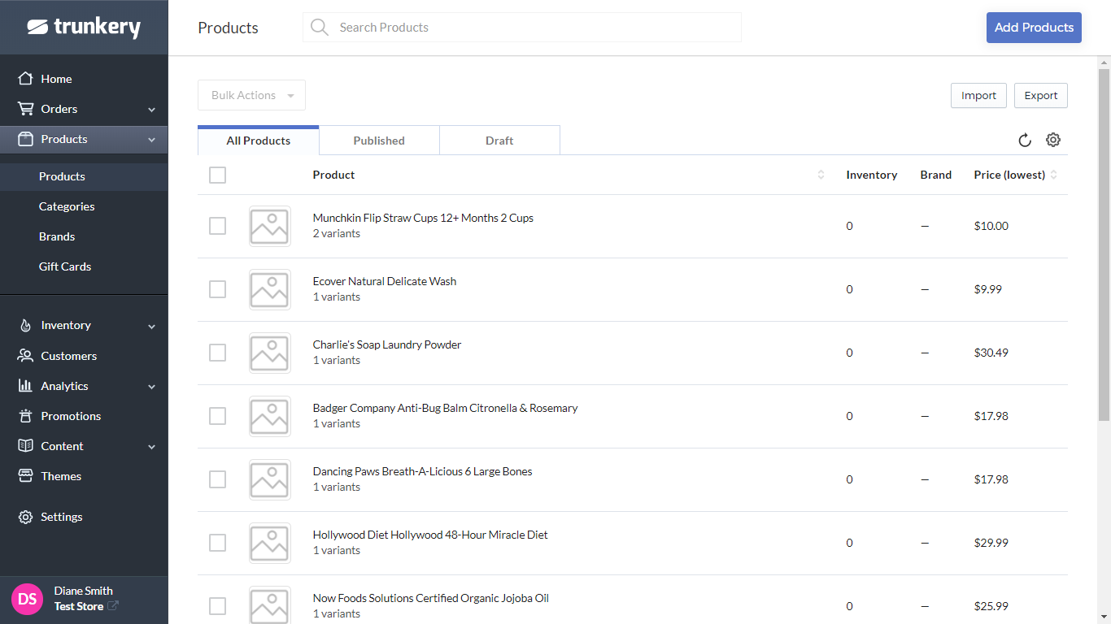Click the DS user avatar

click(27, 600)
